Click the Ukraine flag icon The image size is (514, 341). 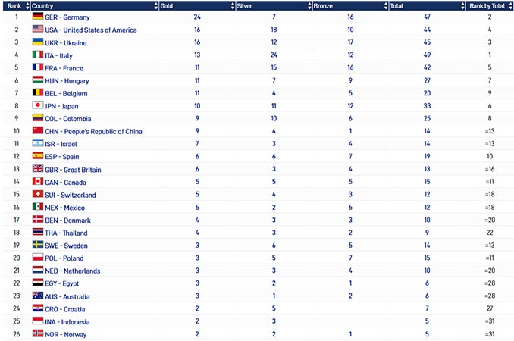pos(38,42)
